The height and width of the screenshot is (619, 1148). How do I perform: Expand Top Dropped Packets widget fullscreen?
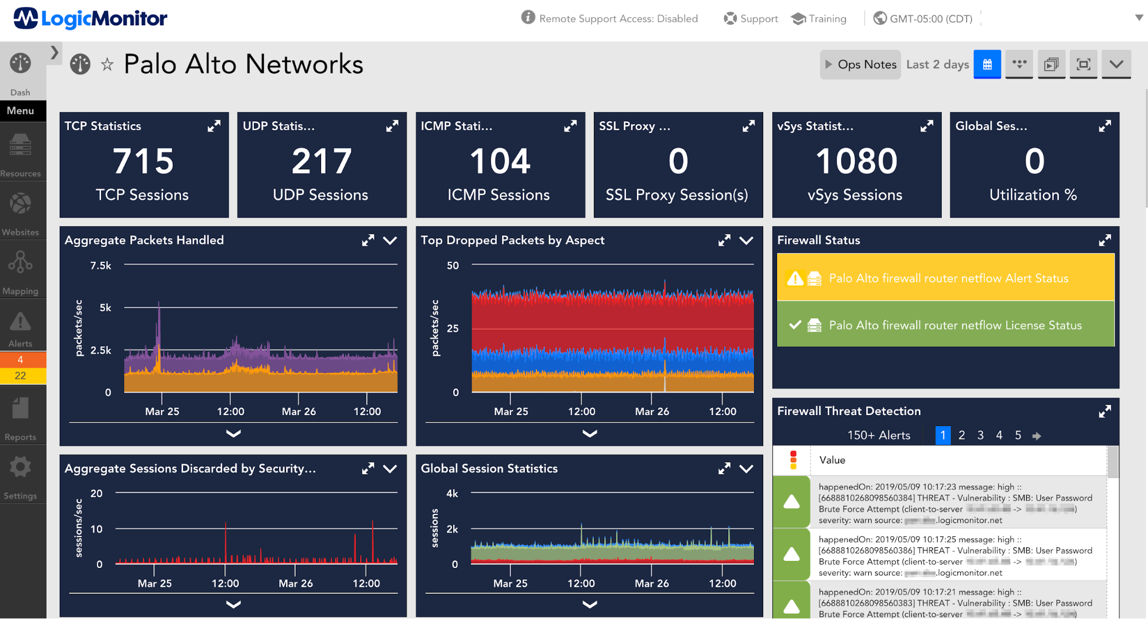click(724, 241)
